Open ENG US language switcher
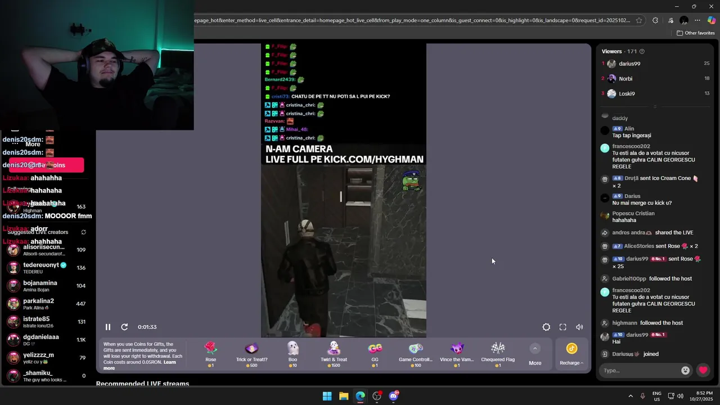This screenshot has height=405, width=720. [657, 396]
